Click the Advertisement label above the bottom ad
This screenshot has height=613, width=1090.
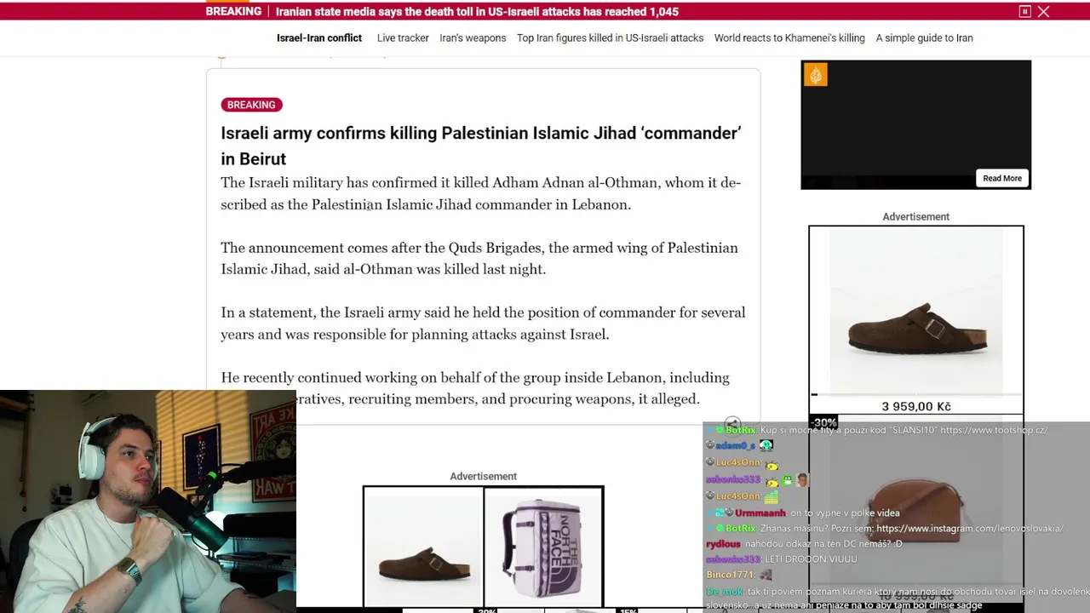pos(483,477)
